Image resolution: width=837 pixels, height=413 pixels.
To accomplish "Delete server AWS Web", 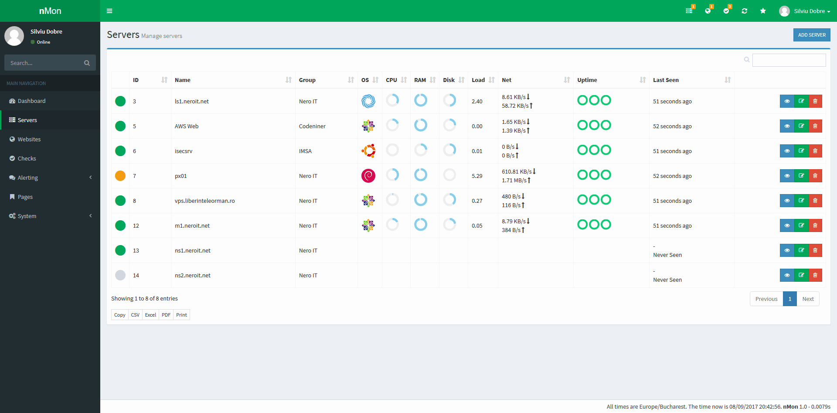I will 815,126.
